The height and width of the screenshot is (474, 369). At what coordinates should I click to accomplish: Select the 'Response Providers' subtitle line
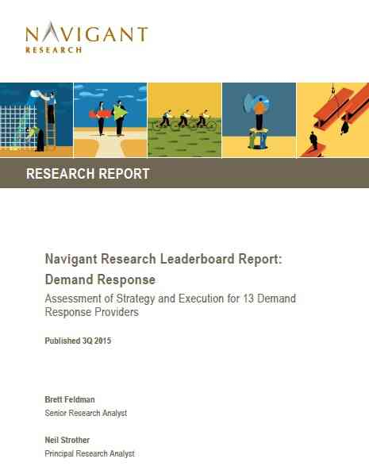coord(91,312)
